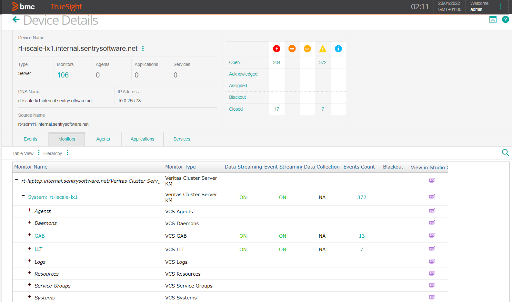View Systems row in Studio
This screenshot has height=302, width=512.
(432, 297)
